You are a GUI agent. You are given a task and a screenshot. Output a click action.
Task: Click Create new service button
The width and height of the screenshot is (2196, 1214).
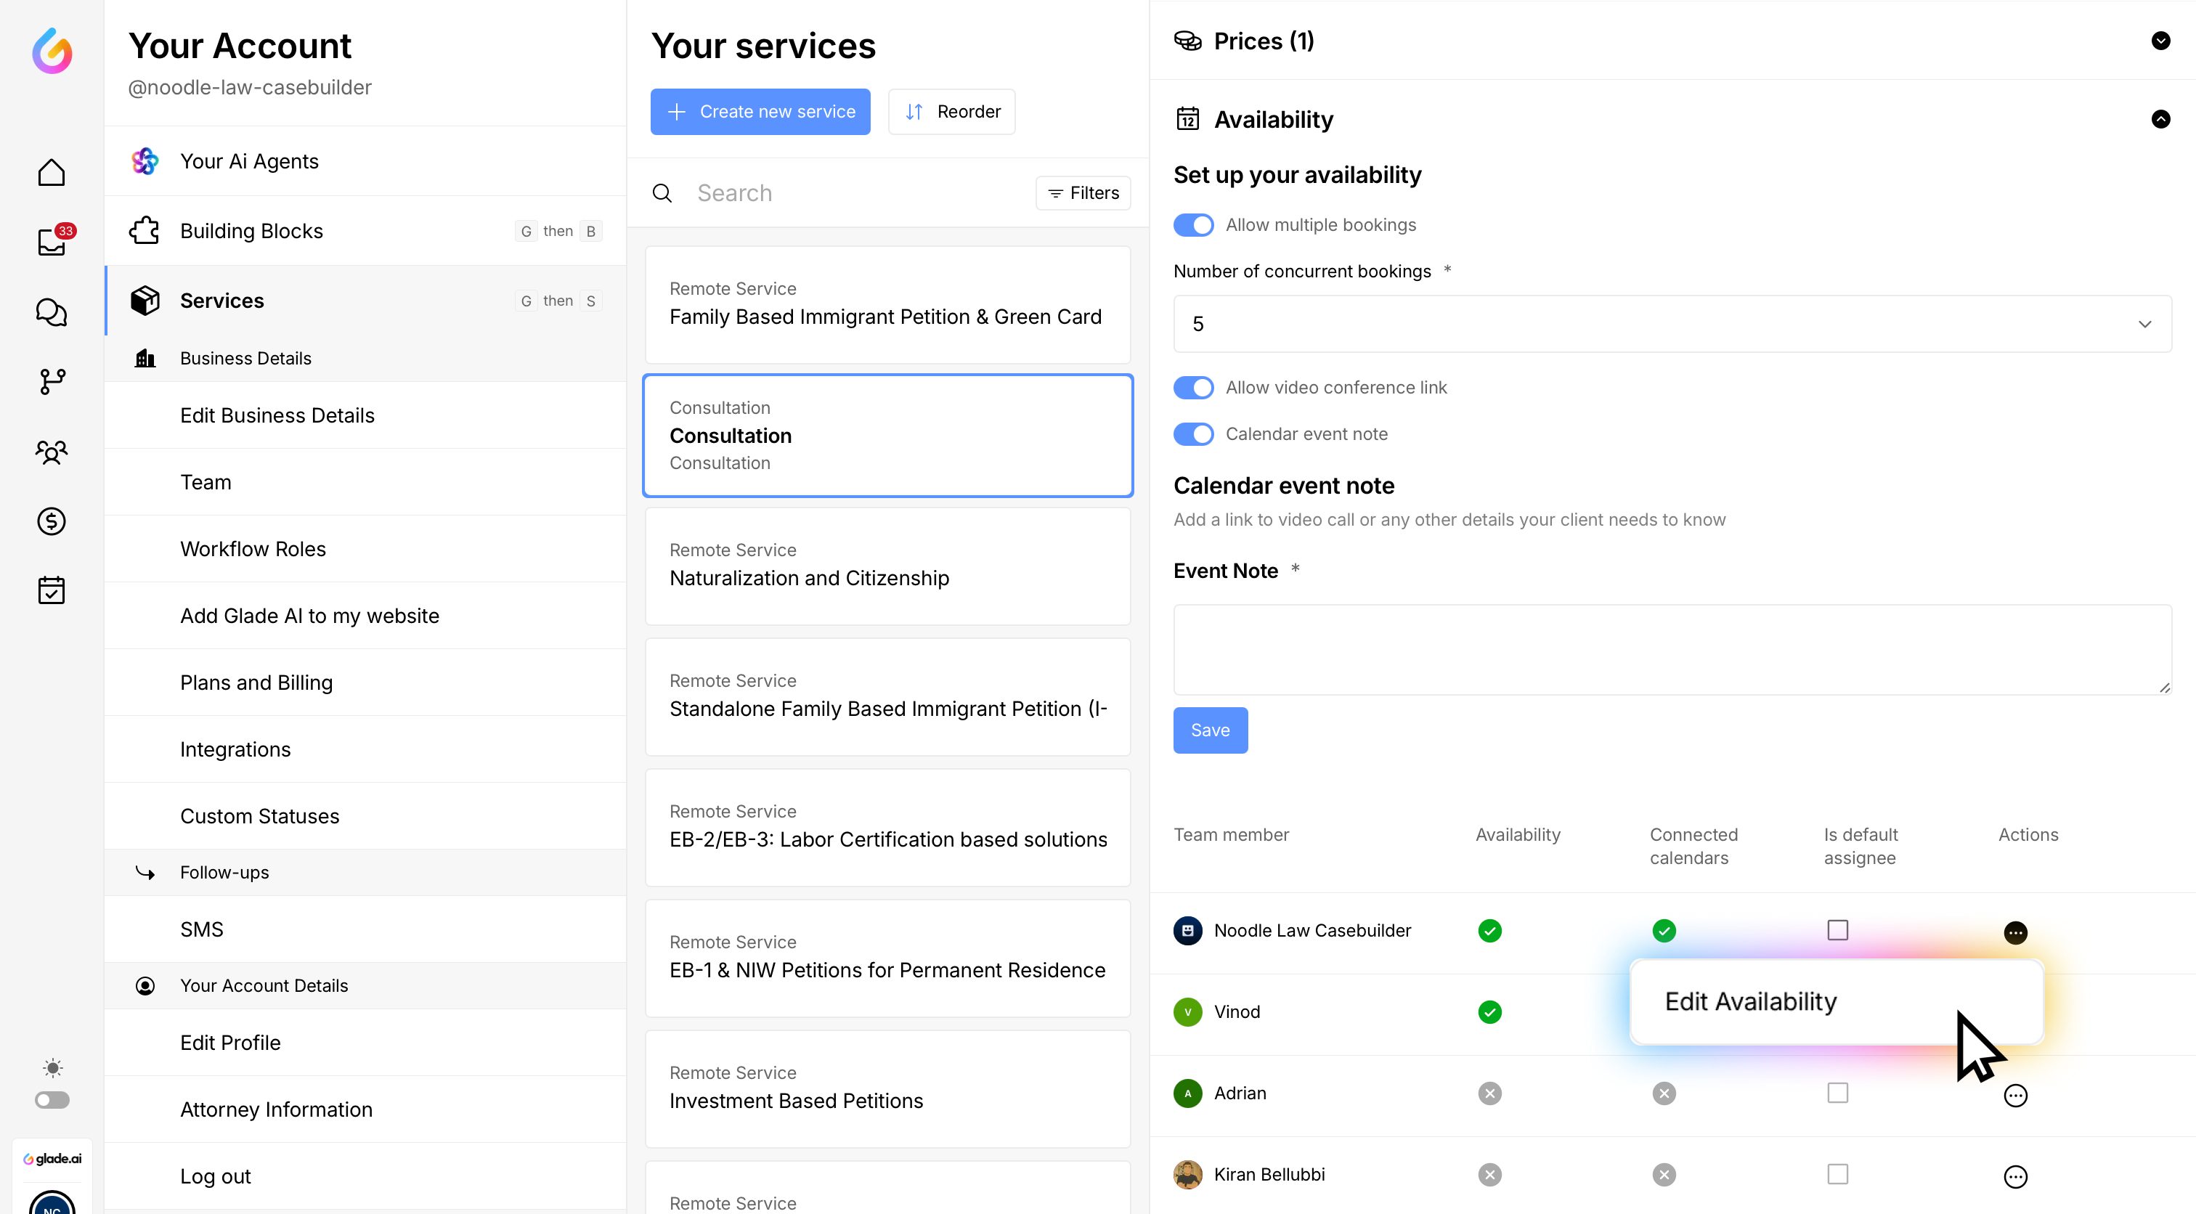(x=760, y=112)
